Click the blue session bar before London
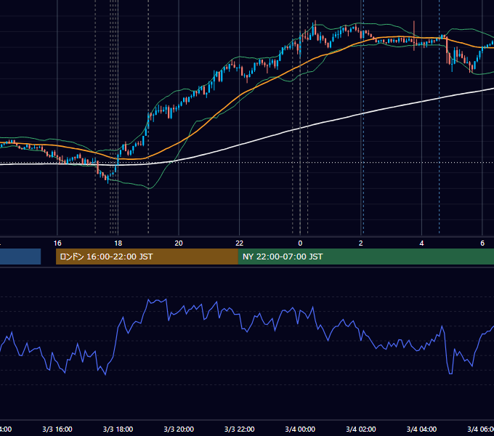The height and width of the screenshot is (436, 494). pyautogui.click(x=20, y=257)
